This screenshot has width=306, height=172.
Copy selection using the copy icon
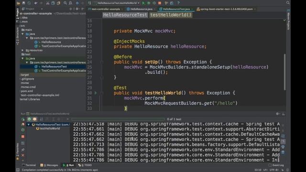point(53,3)
